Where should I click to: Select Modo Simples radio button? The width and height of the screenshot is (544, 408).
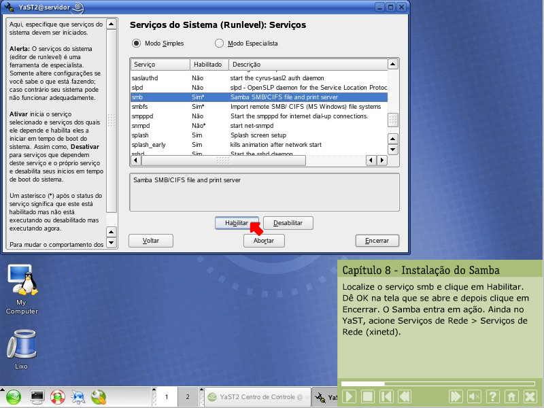tap(137, 44)
